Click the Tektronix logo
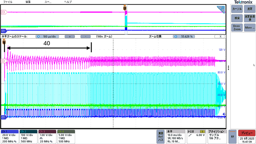 point(243,2)
